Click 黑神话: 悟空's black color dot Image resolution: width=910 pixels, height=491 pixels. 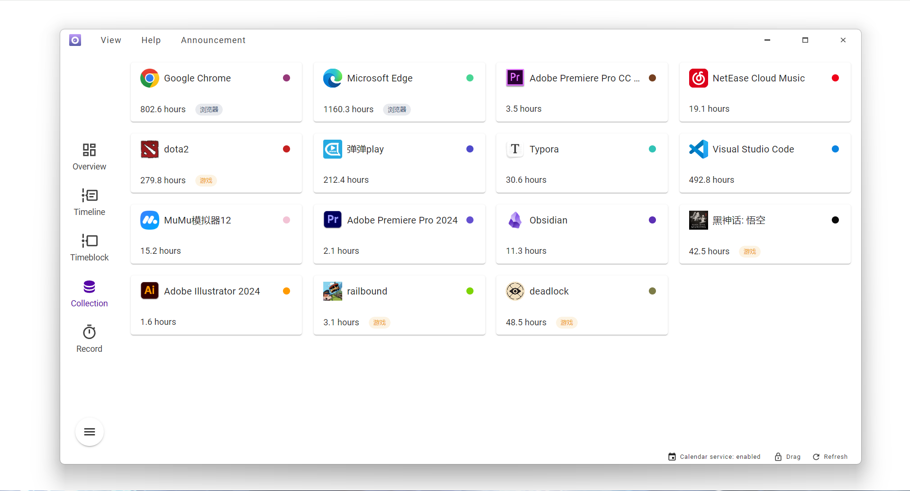pyautogui.click(x=835, y=220)
